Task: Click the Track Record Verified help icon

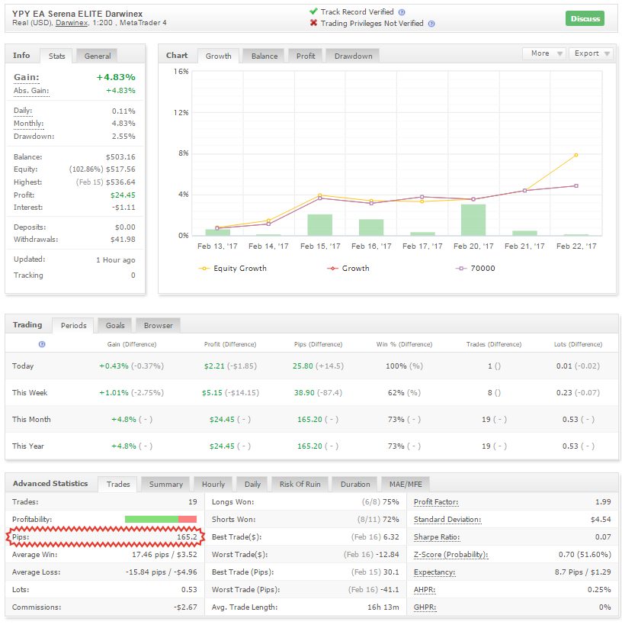Action: 402,12
